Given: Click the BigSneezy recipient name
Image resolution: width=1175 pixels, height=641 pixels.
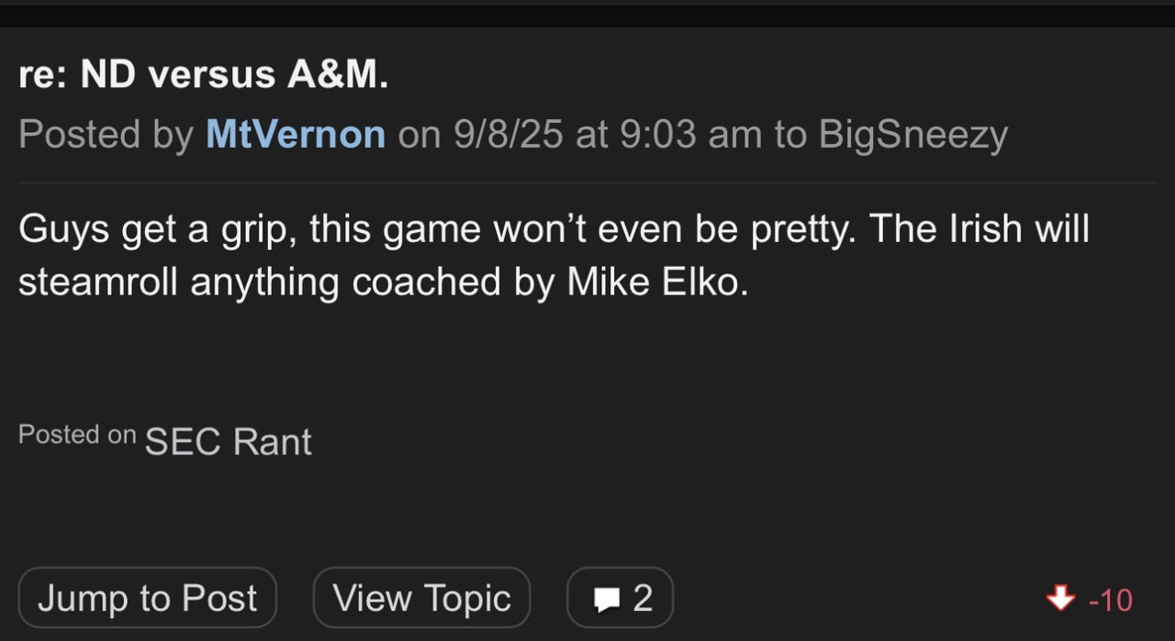Looking at the screenshot, I should [x=912, y=135].
